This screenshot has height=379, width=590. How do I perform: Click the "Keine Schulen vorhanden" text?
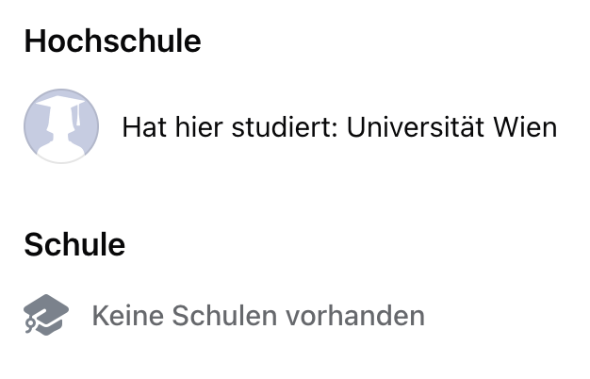(257, 315)
